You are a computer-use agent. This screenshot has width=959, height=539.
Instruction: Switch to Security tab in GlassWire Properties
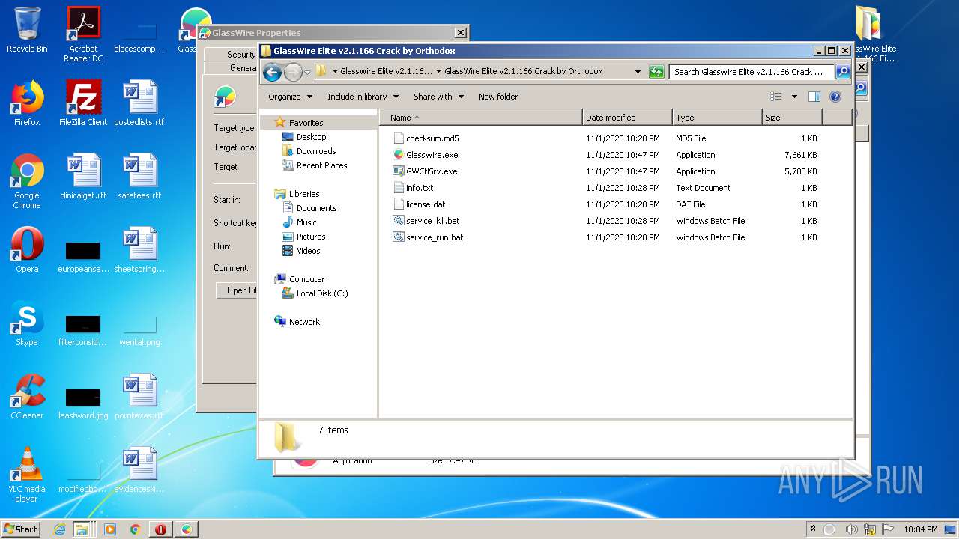(240, 55)
